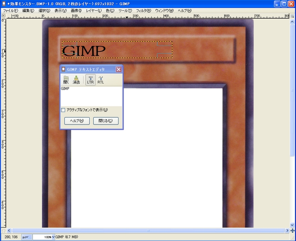Click the quick mask toggle at bottom-left
296x241 pixels.
[x=4, y=231]
